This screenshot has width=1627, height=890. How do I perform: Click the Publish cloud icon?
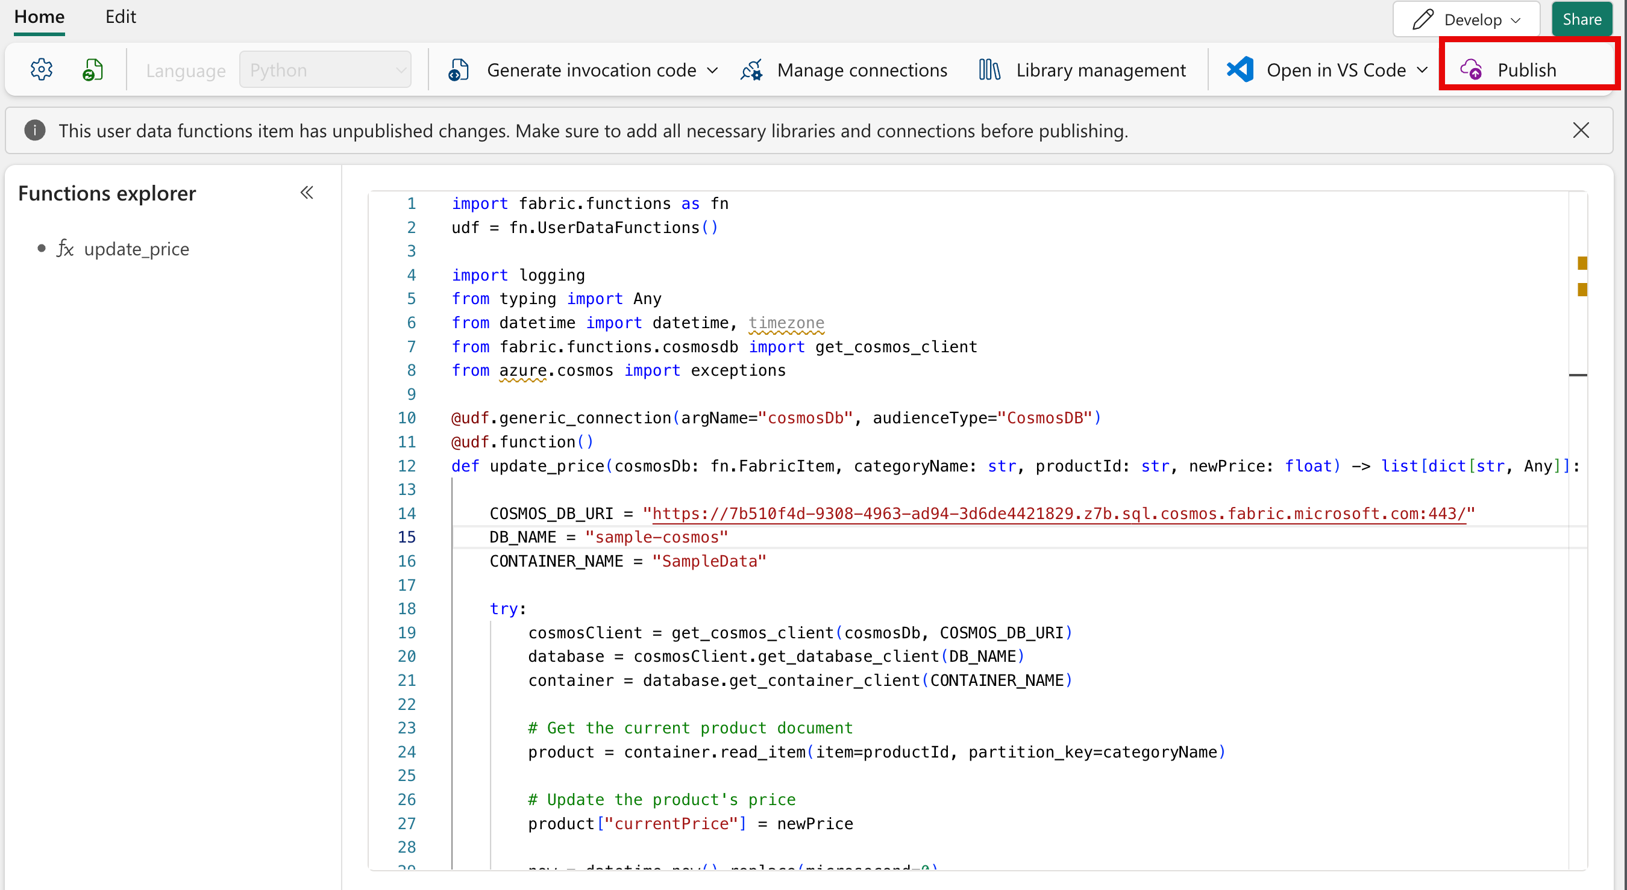pyautogui.click(x=1472, y=69)
